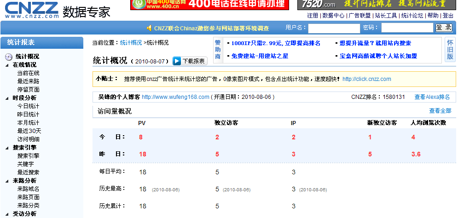458x218 pixels.
Task: Click the 登录 button
Action: click(x=444, y=28)
